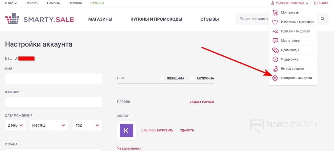Click the purple K avatar thumbnail
The image size is (334, 151).
[126, 130]
